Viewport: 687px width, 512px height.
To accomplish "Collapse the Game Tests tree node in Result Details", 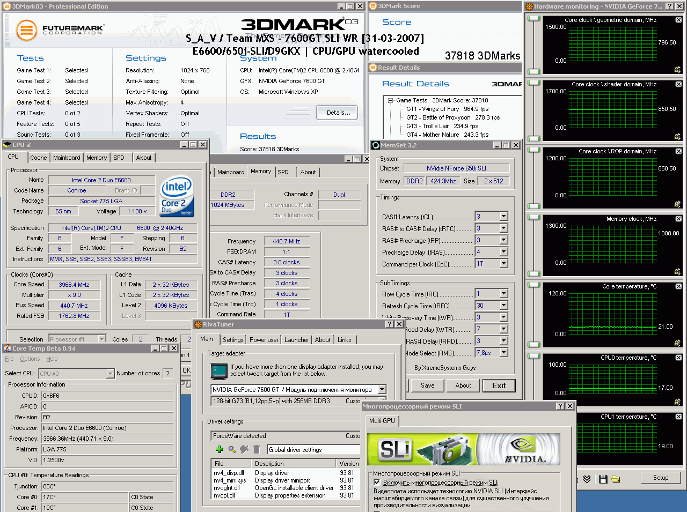I will point(390,100).
